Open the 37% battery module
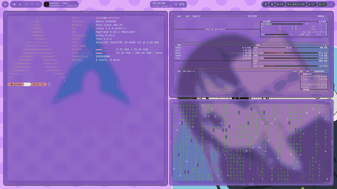 [322, 4]
